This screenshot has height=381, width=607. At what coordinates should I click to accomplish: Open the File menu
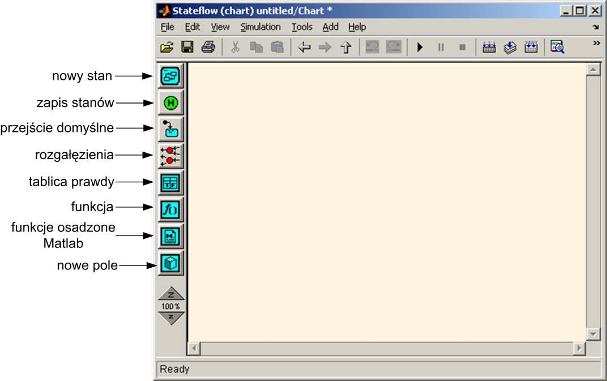tap(167, 27)
